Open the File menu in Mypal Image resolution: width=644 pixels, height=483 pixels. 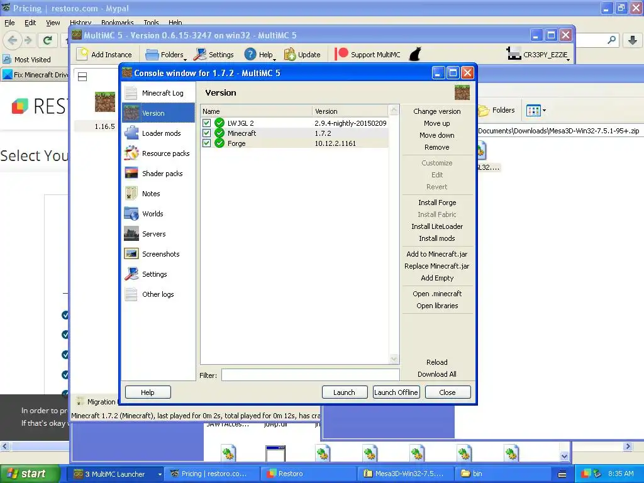pyautogui.click(x=9, y=23)
